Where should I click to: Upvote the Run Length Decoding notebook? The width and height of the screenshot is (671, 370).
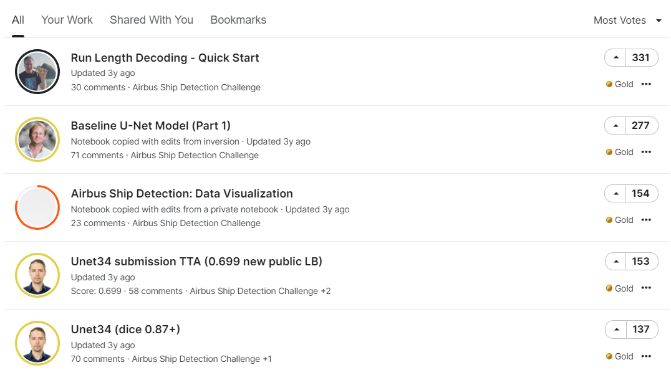(616, 58)
